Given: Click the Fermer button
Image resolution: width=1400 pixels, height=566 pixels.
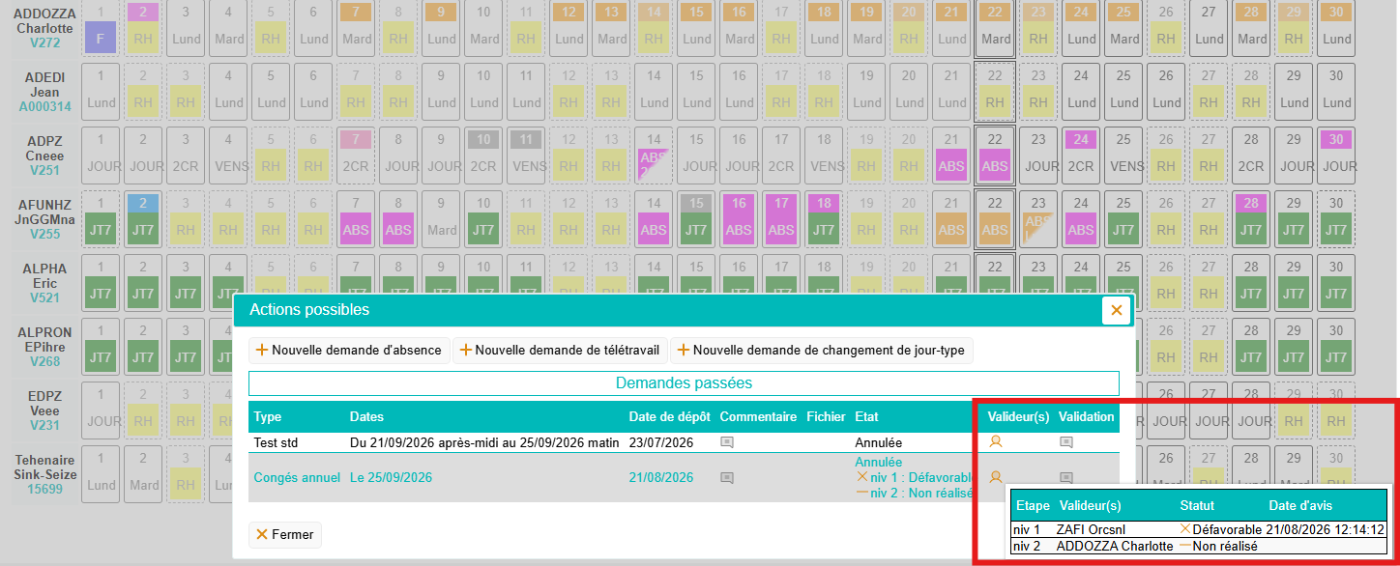Looking at the screenshot, I should point(285,534).
